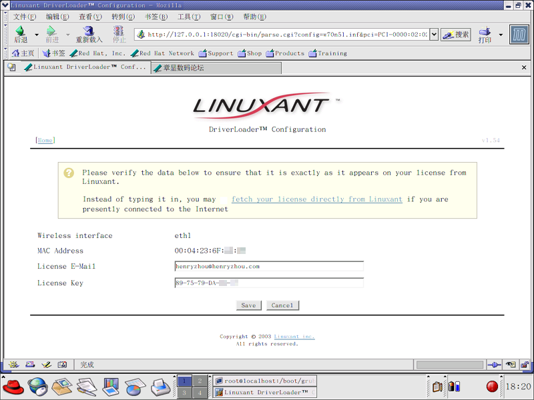Go back with the 后退 button
The width and height of the screenshot is (534, 400).
pyautogui.click(x=21, y=35)
